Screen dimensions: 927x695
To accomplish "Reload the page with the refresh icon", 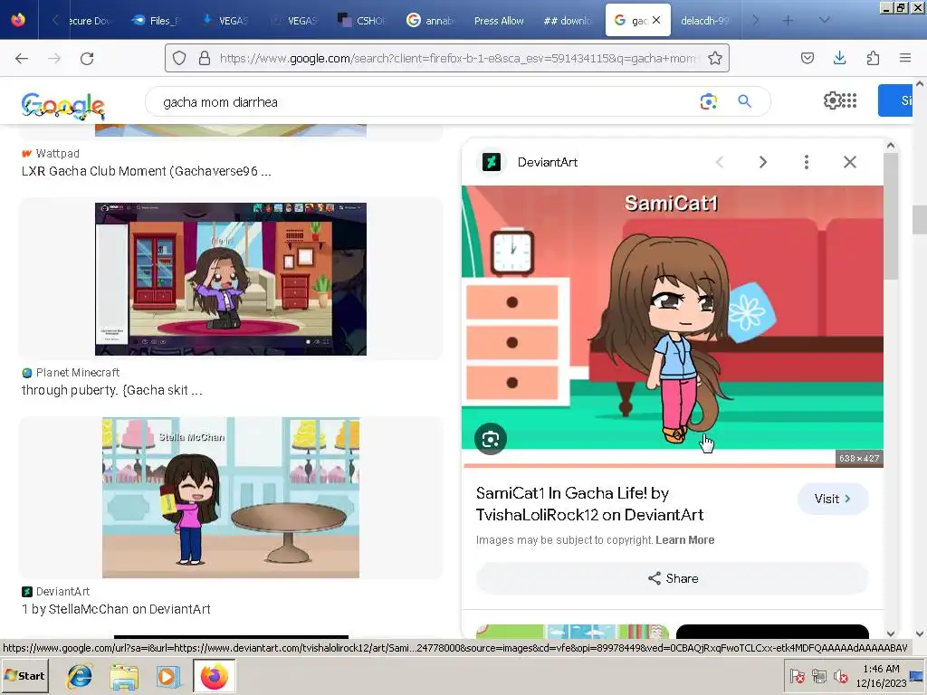I will (87, 58).
